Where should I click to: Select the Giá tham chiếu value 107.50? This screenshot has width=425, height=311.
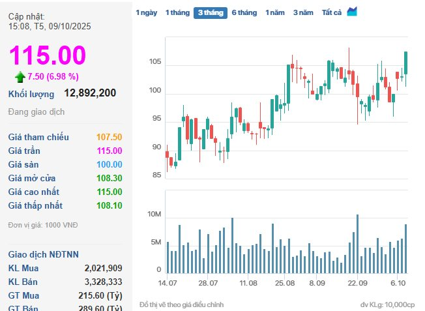[x=109, y=138]
